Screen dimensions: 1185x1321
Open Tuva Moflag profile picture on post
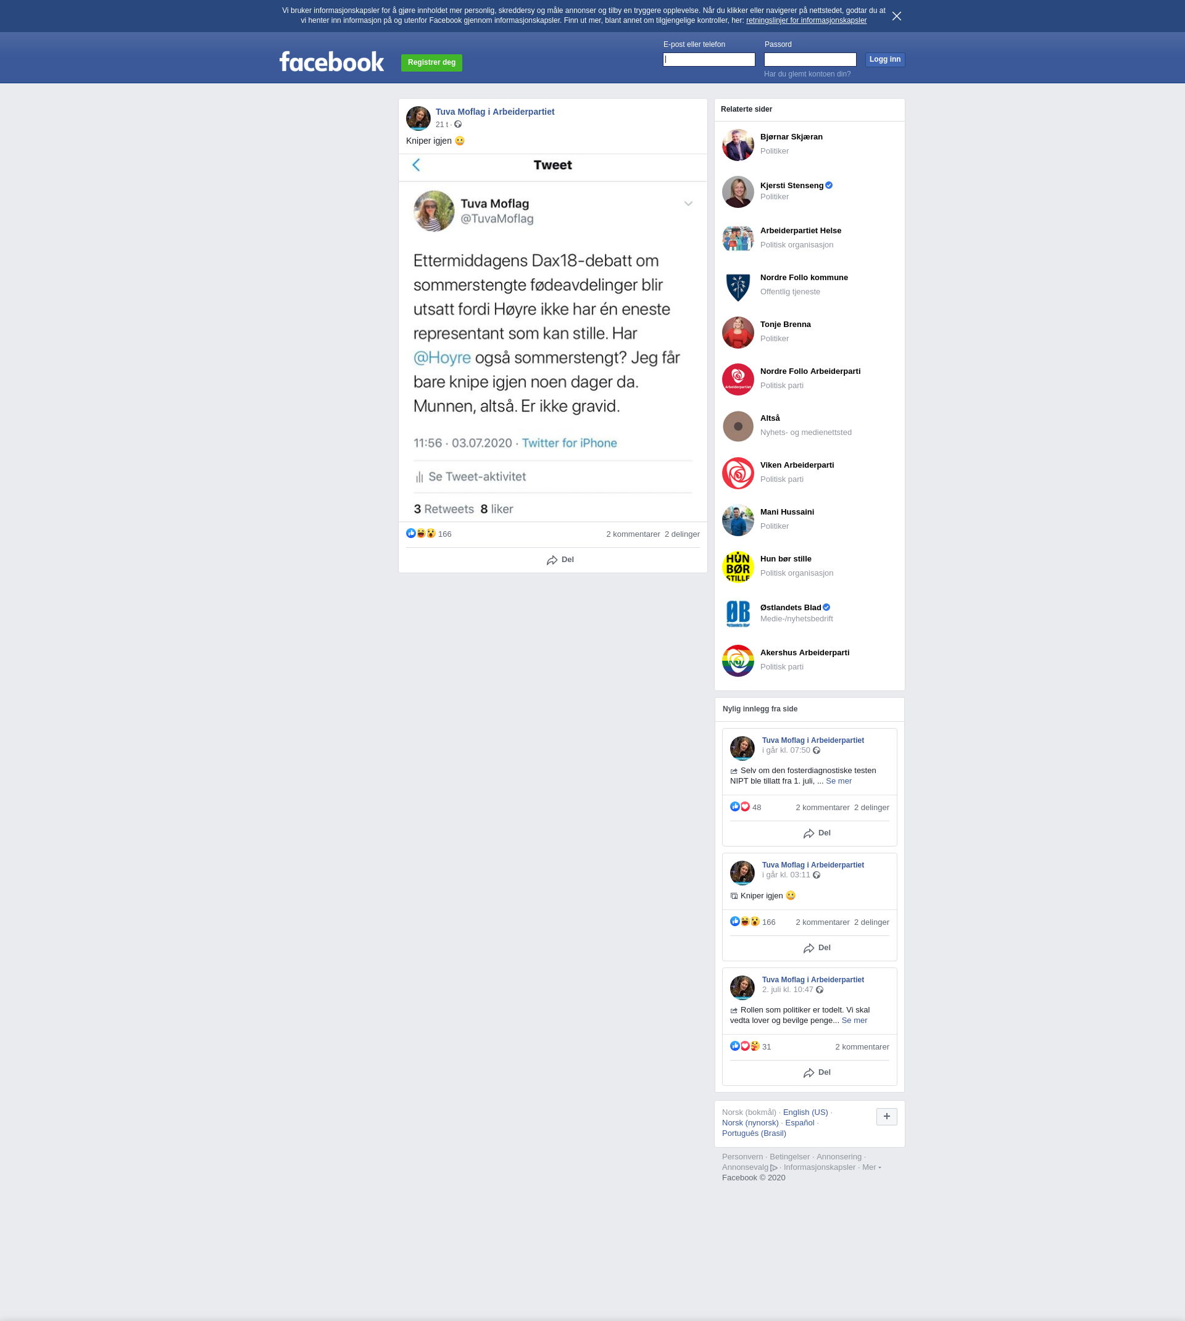(x=418, y=118)
